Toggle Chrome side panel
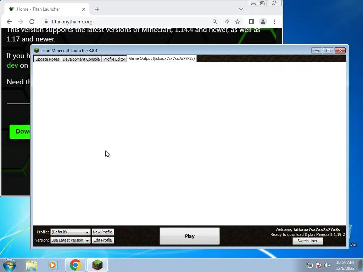 pyautogui.click(x=252, y=22)
